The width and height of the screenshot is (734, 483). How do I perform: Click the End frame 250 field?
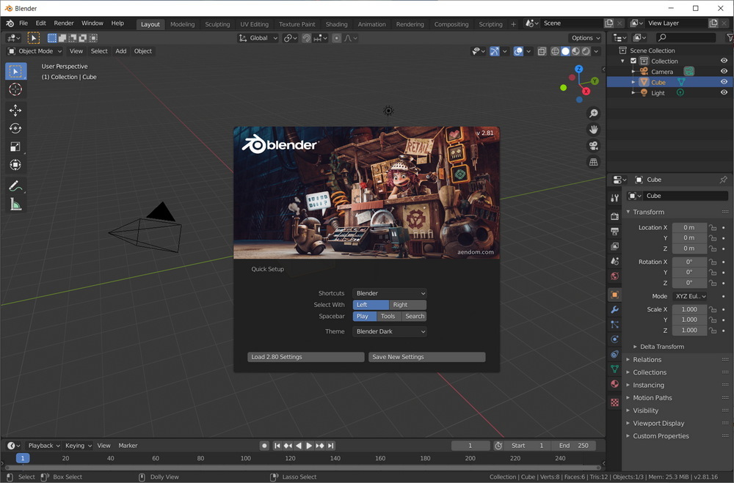point(574,446)
